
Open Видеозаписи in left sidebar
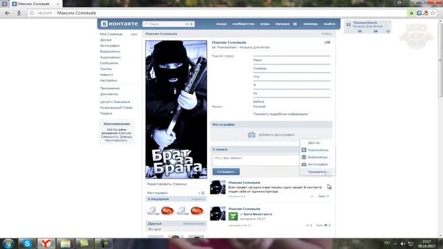tap(110, 51)
